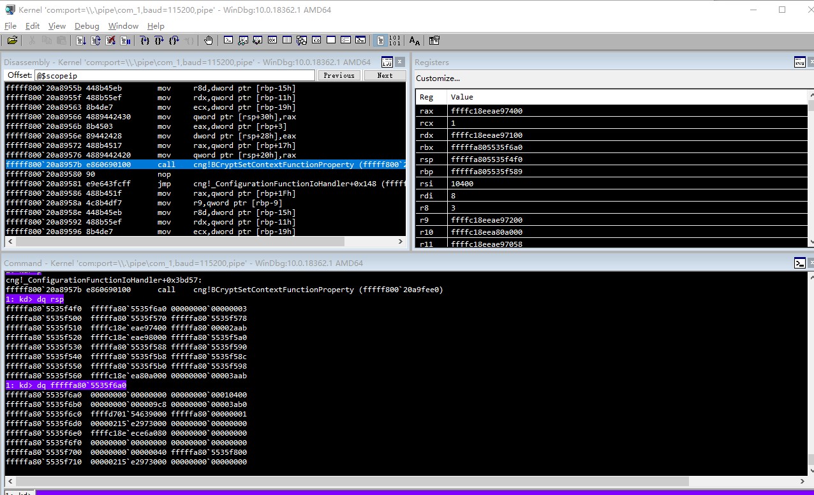
Task: Click the Go (run) toolbar icon
Action: click(81, 40)
